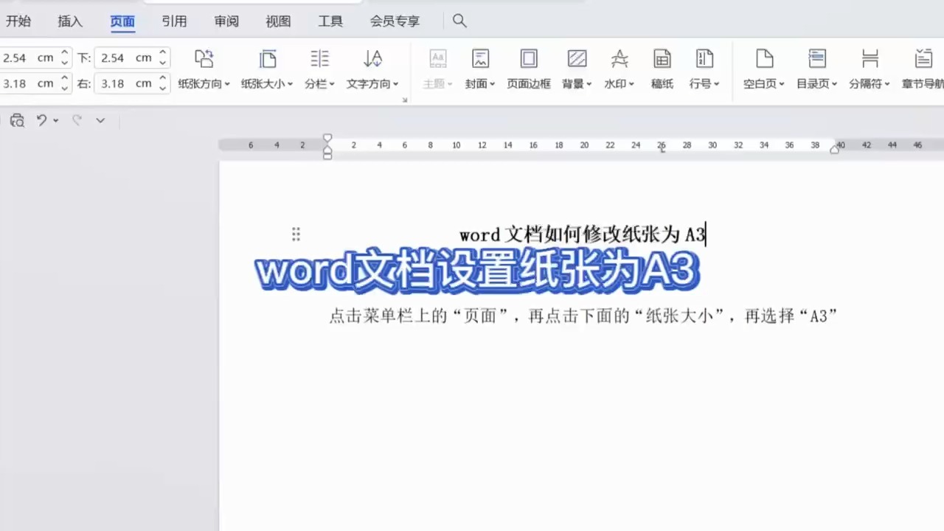The height and width of the screenshot is (531, 944).
Task: Click the 分隔符 breaks icon
Action: [870, 58]
